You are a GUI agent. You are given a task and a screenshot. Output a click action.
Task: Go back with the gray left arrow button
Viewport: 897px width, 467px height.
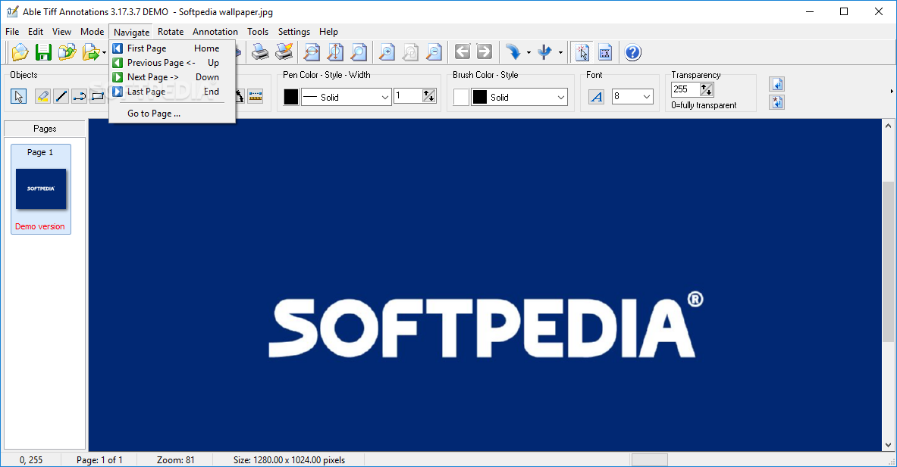tap(463, 52)
